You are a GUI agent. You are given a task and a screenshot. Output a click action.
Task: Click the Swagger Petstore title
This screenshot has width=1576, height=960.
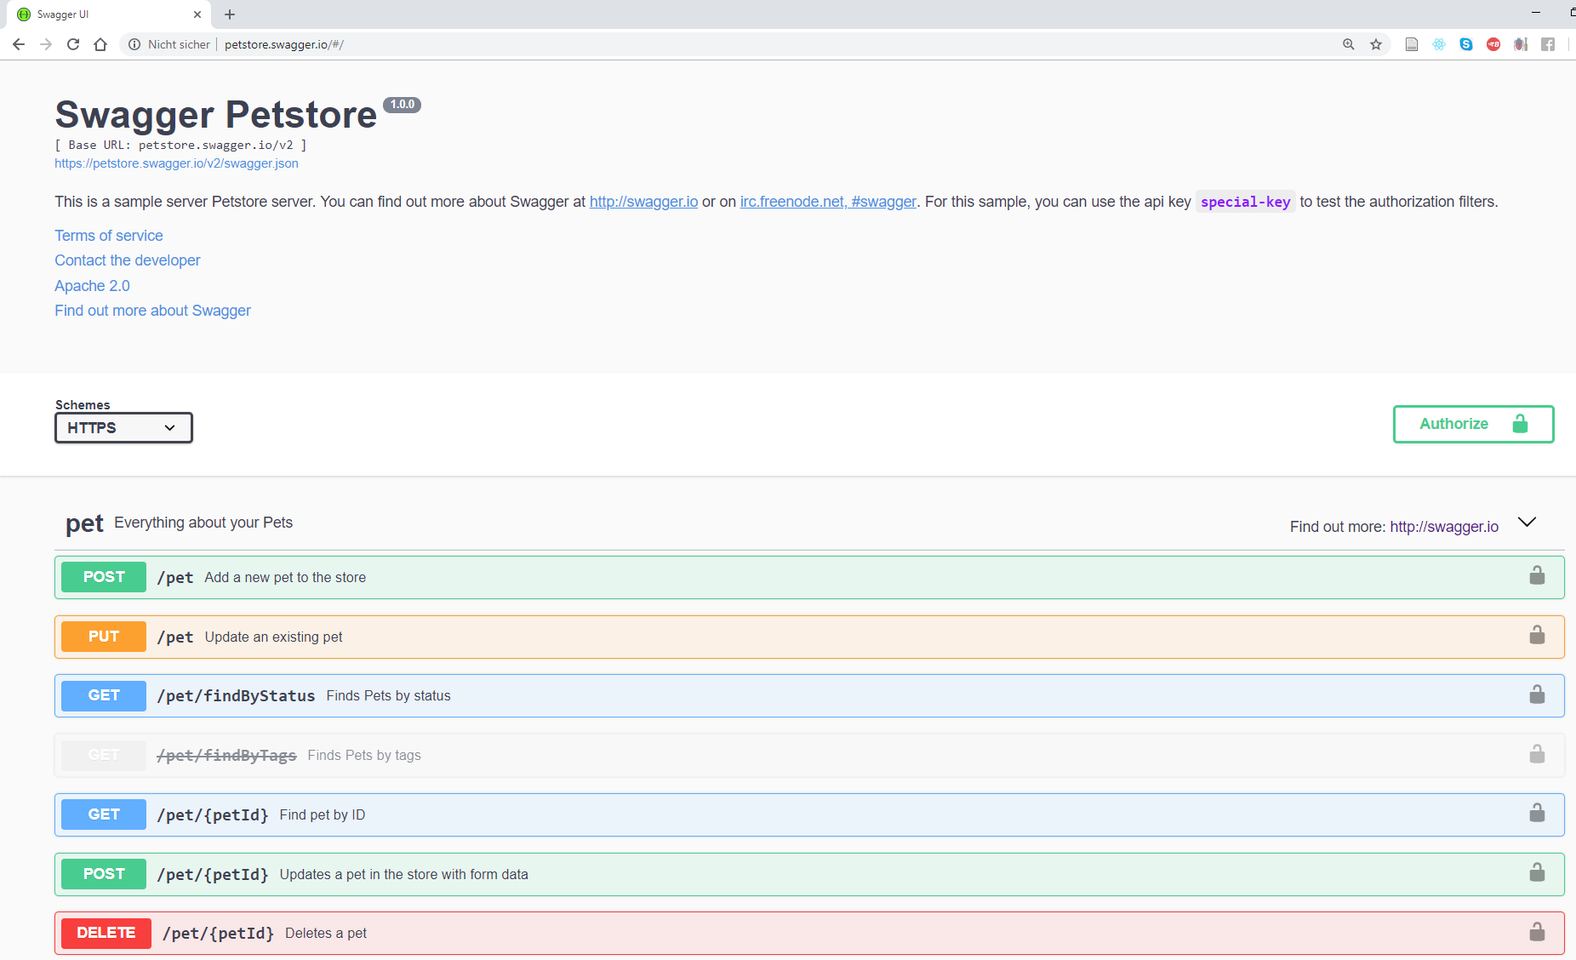(x=216, y=115)
